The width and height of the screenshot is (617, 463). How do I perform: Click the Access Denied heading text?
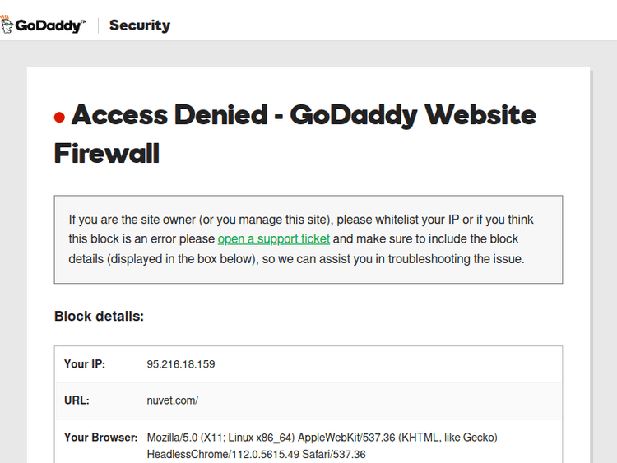169,114
